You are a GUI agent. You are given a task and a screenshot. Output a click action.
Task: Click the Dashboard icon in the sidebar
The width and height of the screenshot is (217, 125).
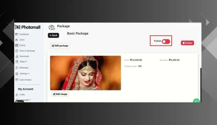pos(17,34)
